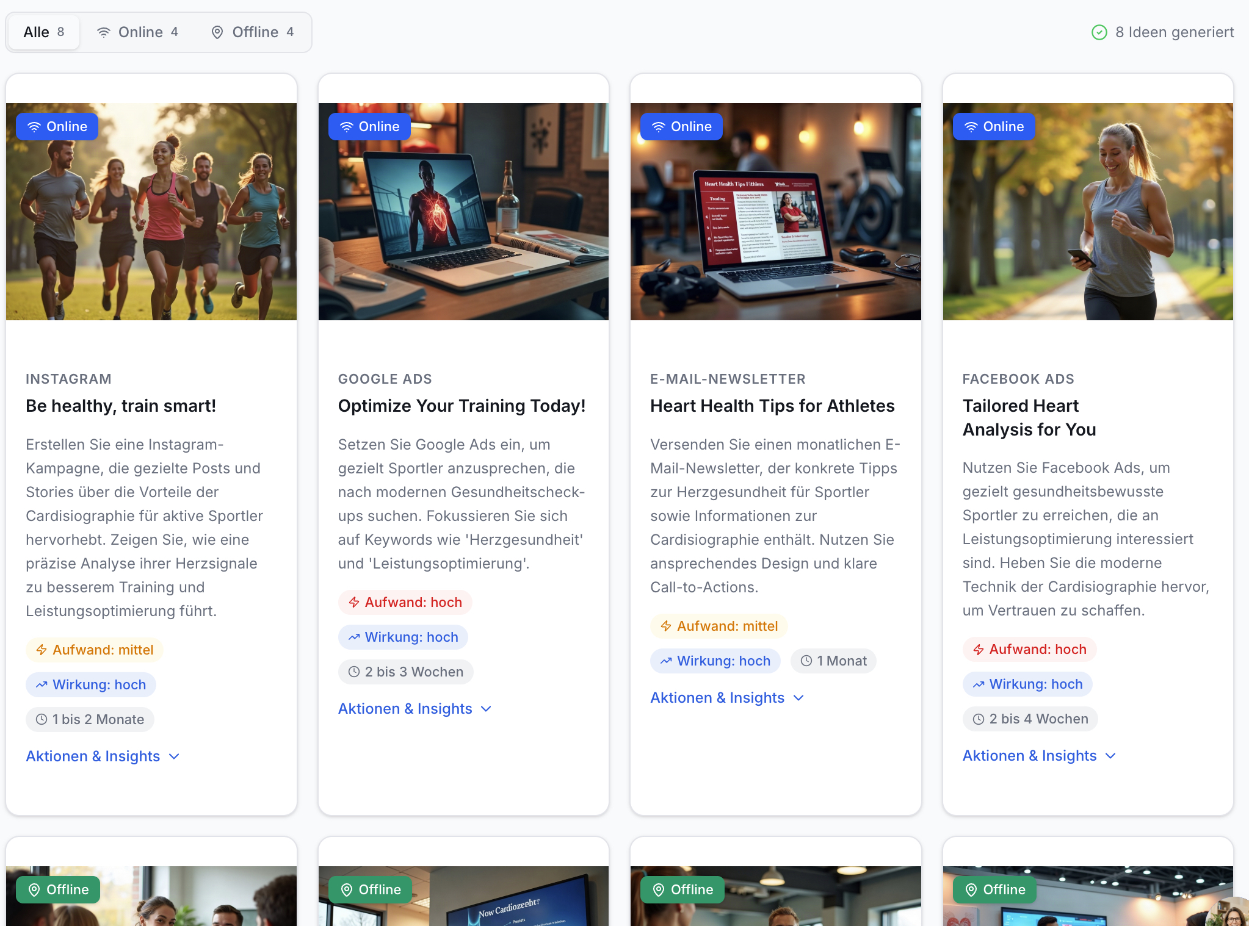Click the Aufwand: mittel tag on the E-Mail-Newsletter card
The width and height of the screenshot is (1249, 926).
pos(719,626)
